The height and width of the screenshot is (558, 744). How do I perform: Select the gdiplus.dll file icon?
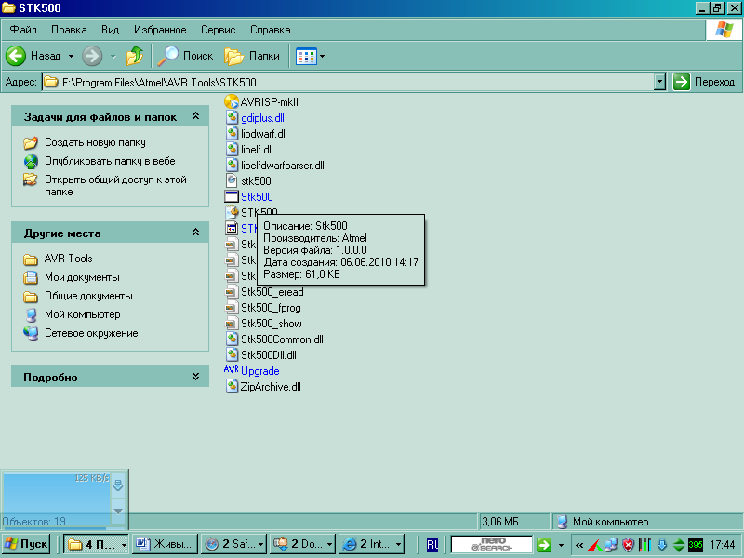[232, 118]
